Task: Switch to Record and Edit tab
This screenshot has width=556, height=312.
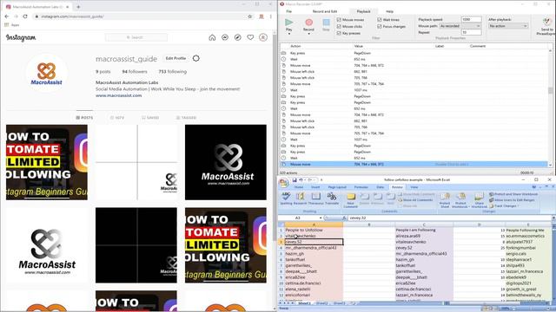Action: tap(324, 11)
